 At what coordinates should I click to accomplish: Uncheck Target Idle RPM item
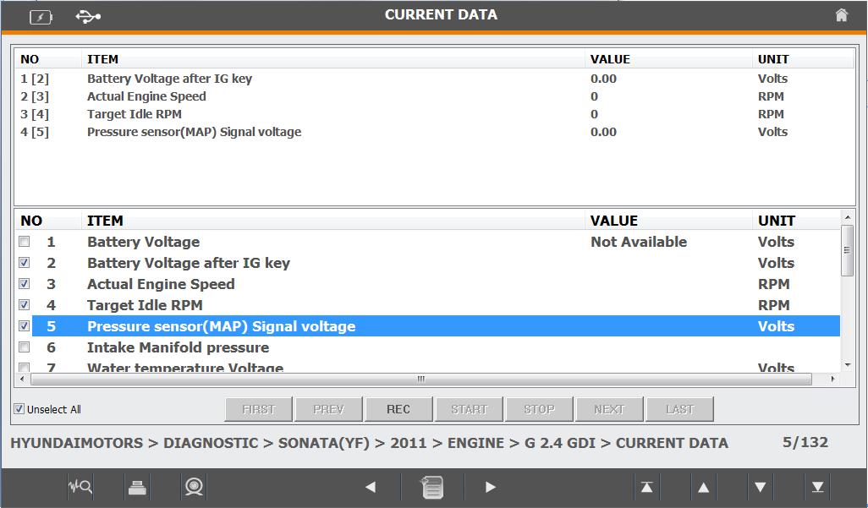point(25,305)
